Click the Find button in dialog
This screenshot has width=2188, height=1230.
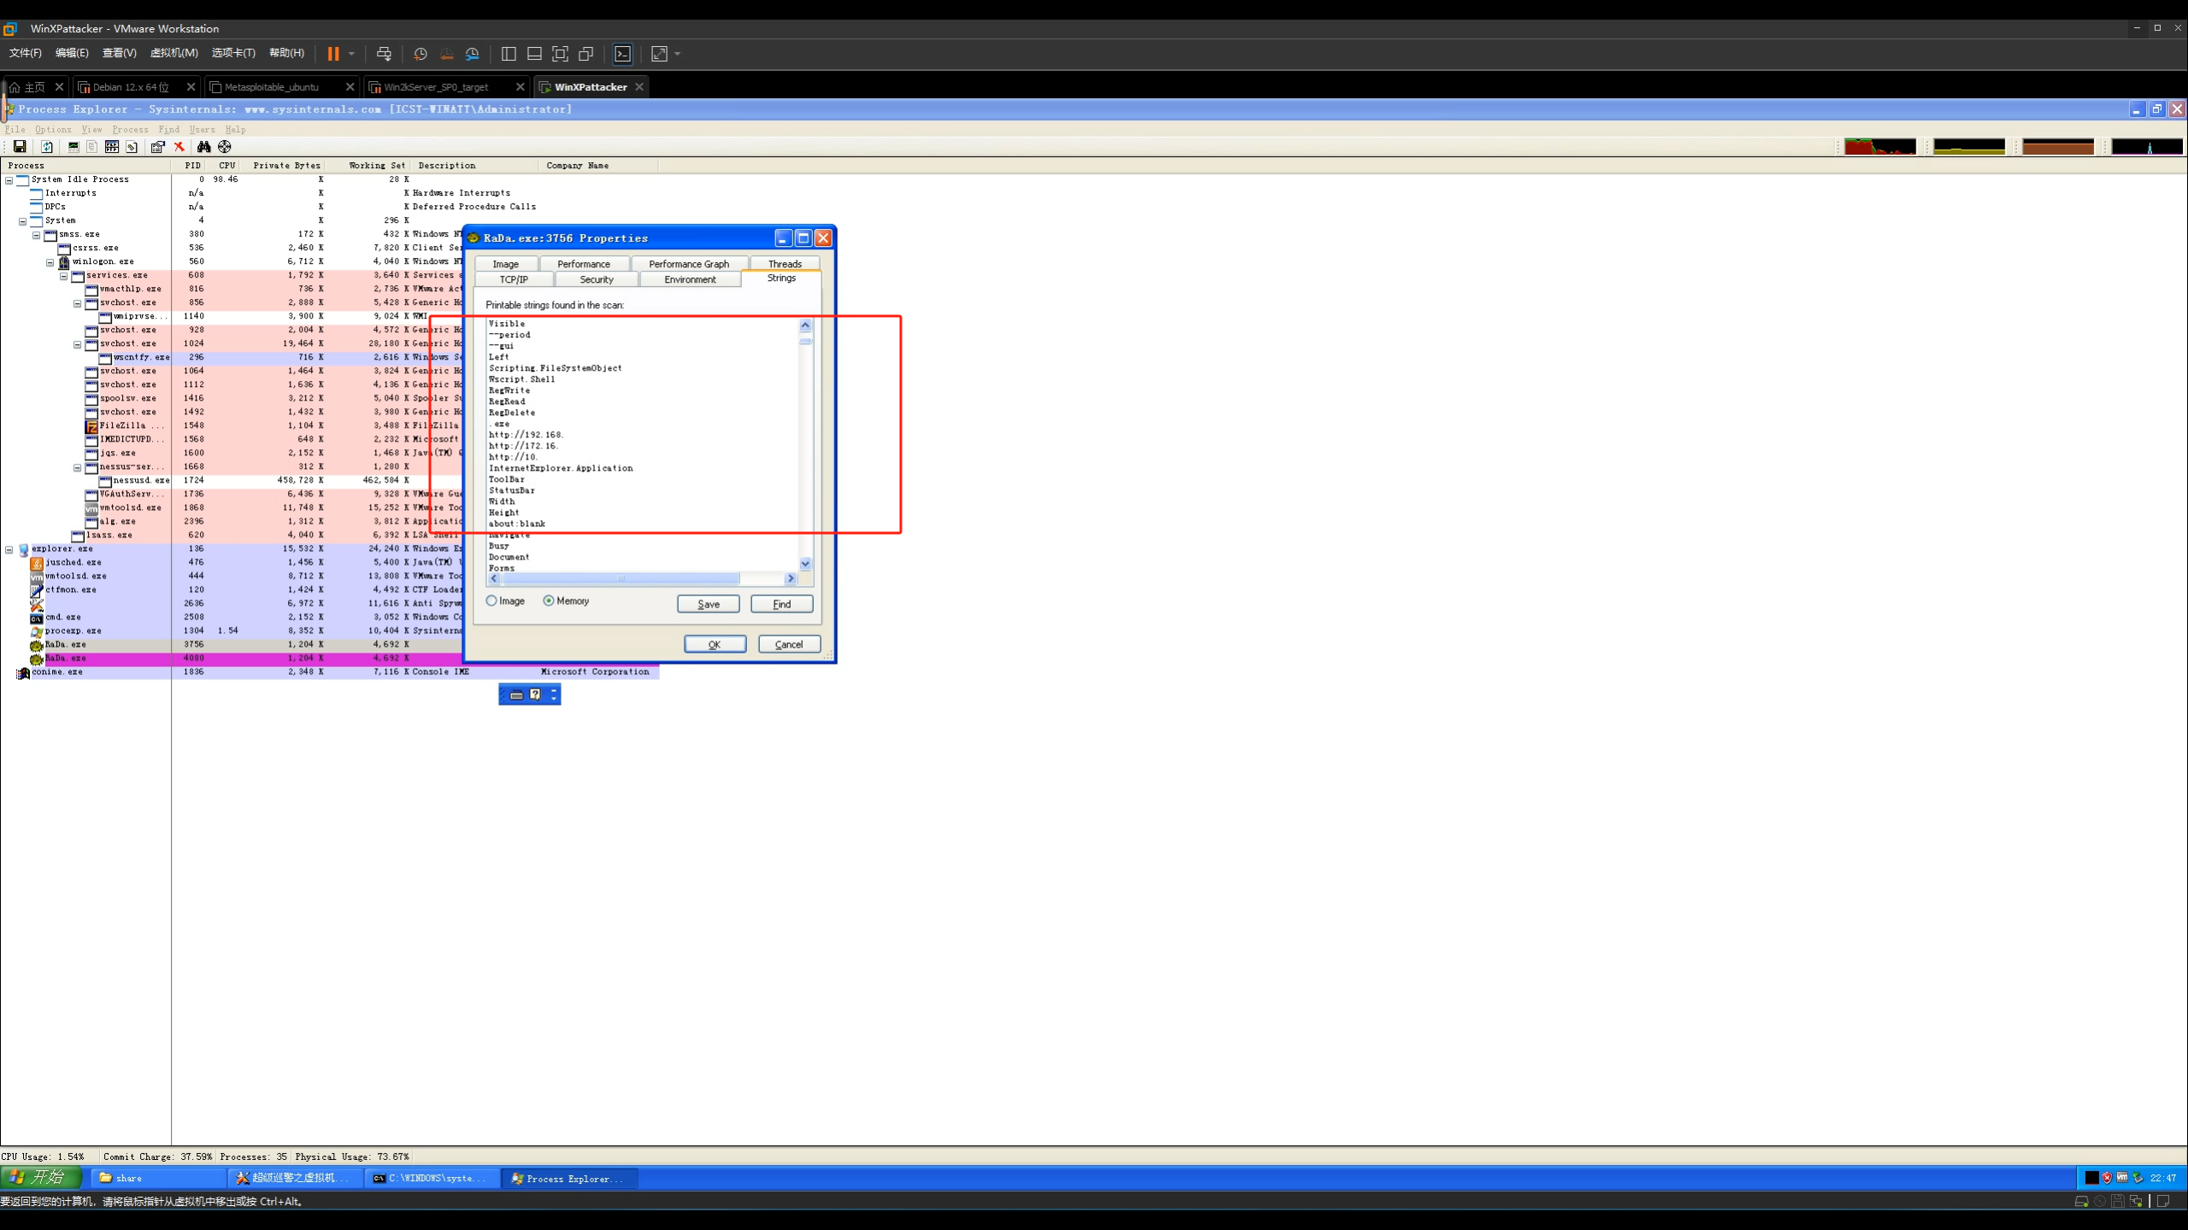coord(781,605)
